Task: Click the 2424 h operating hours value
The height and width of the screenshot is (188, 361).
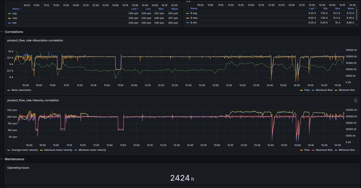Action: pyautogui.click(x=182, y=178)
